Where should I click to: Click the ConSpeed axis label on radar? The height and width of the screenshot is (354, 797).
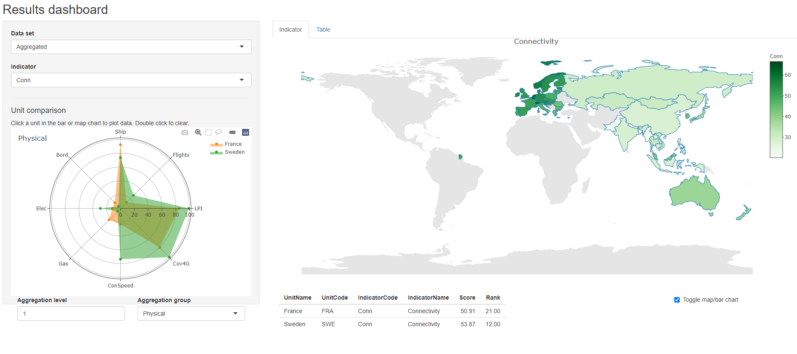coord(120,286)
